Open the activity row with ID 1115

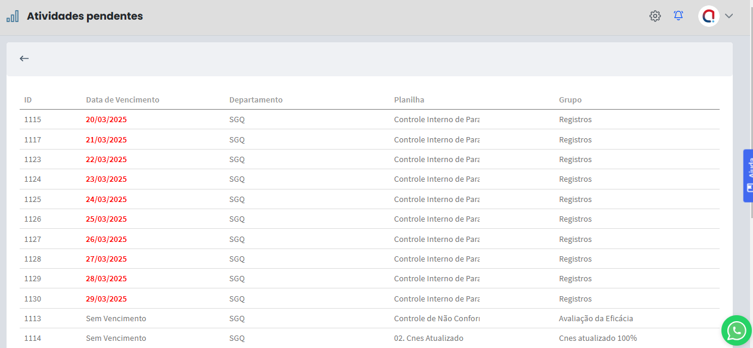(33, 120)
